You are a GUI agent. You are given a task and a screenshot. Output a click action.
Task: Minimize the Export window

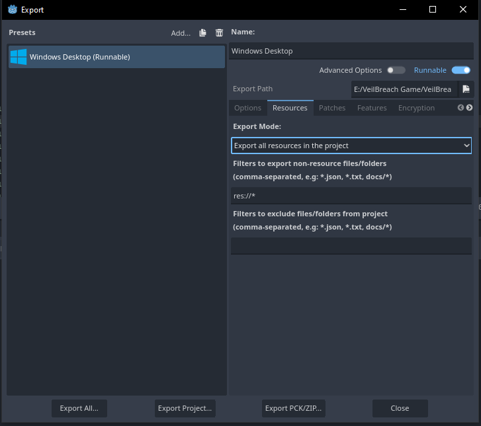pyautogui.click(x=403, y=9)
